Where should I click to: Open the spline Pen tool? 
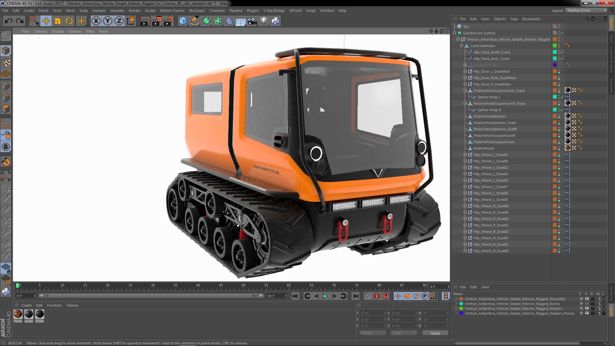[195, 21]
